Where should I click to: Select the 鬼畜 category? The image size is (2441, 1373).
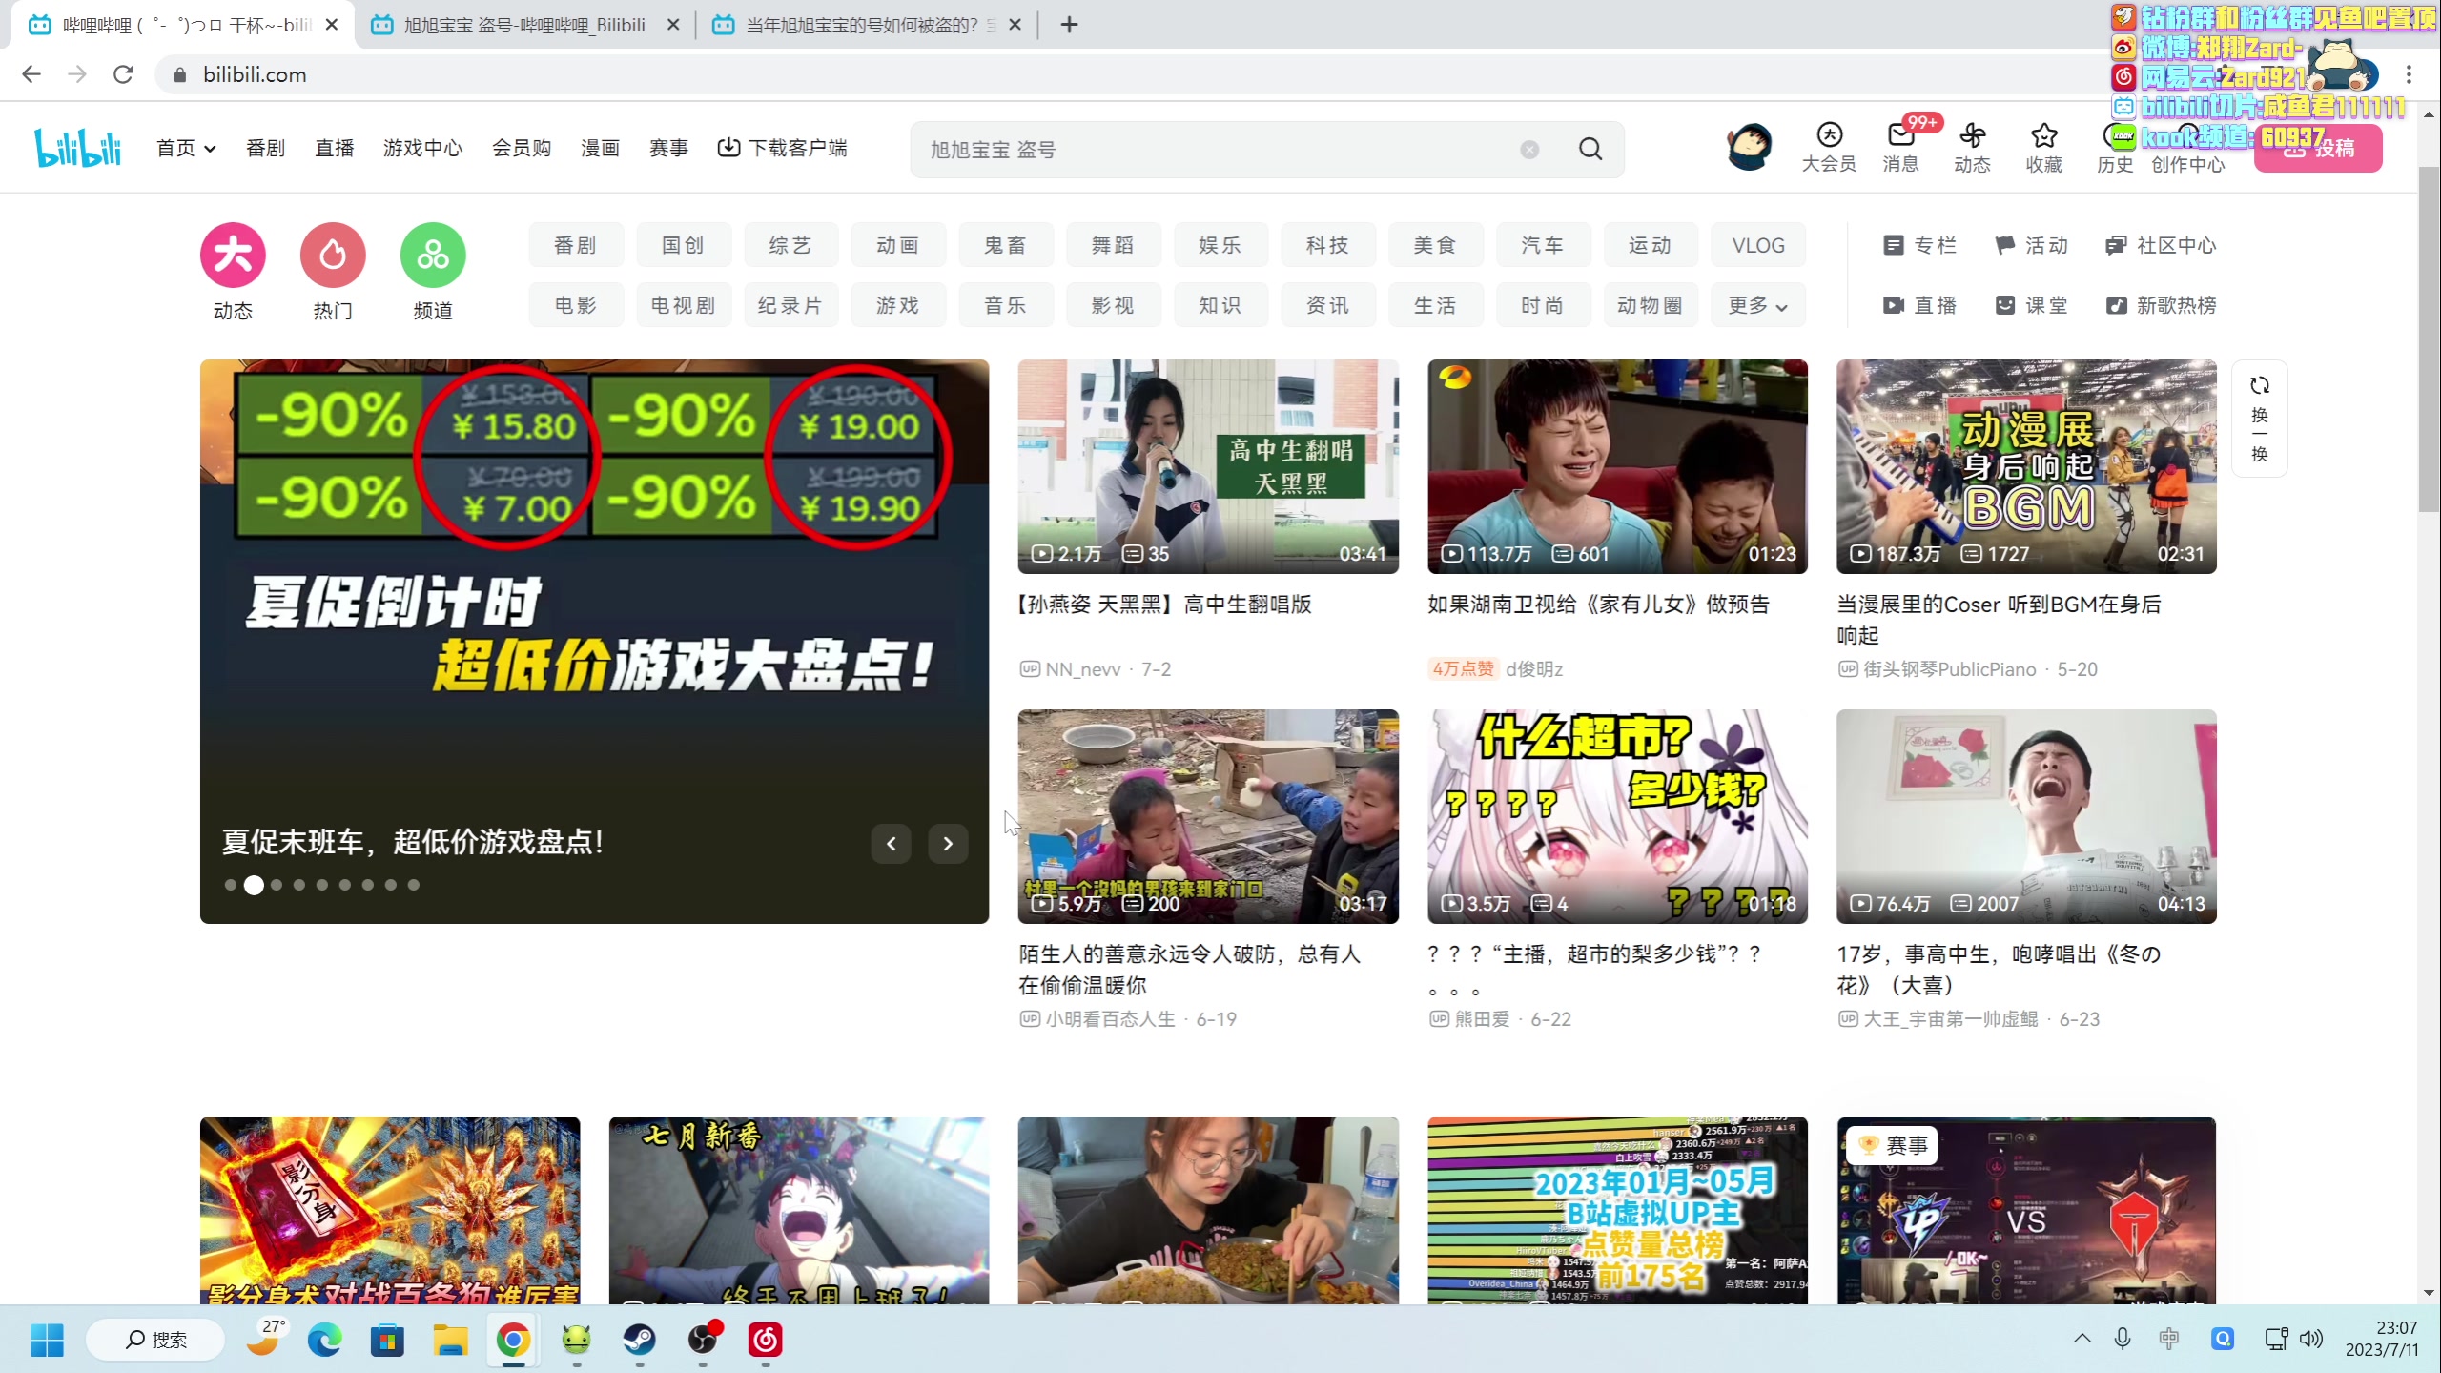click(x=1005, y=245)
